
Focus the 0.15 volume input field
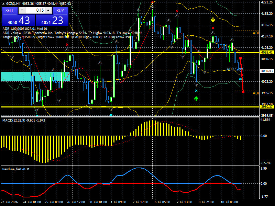point(35,10)
